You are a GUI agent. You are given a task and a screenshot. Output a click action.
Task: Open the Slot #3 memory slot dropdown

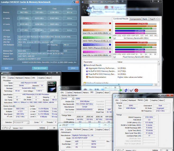(68, 98)
